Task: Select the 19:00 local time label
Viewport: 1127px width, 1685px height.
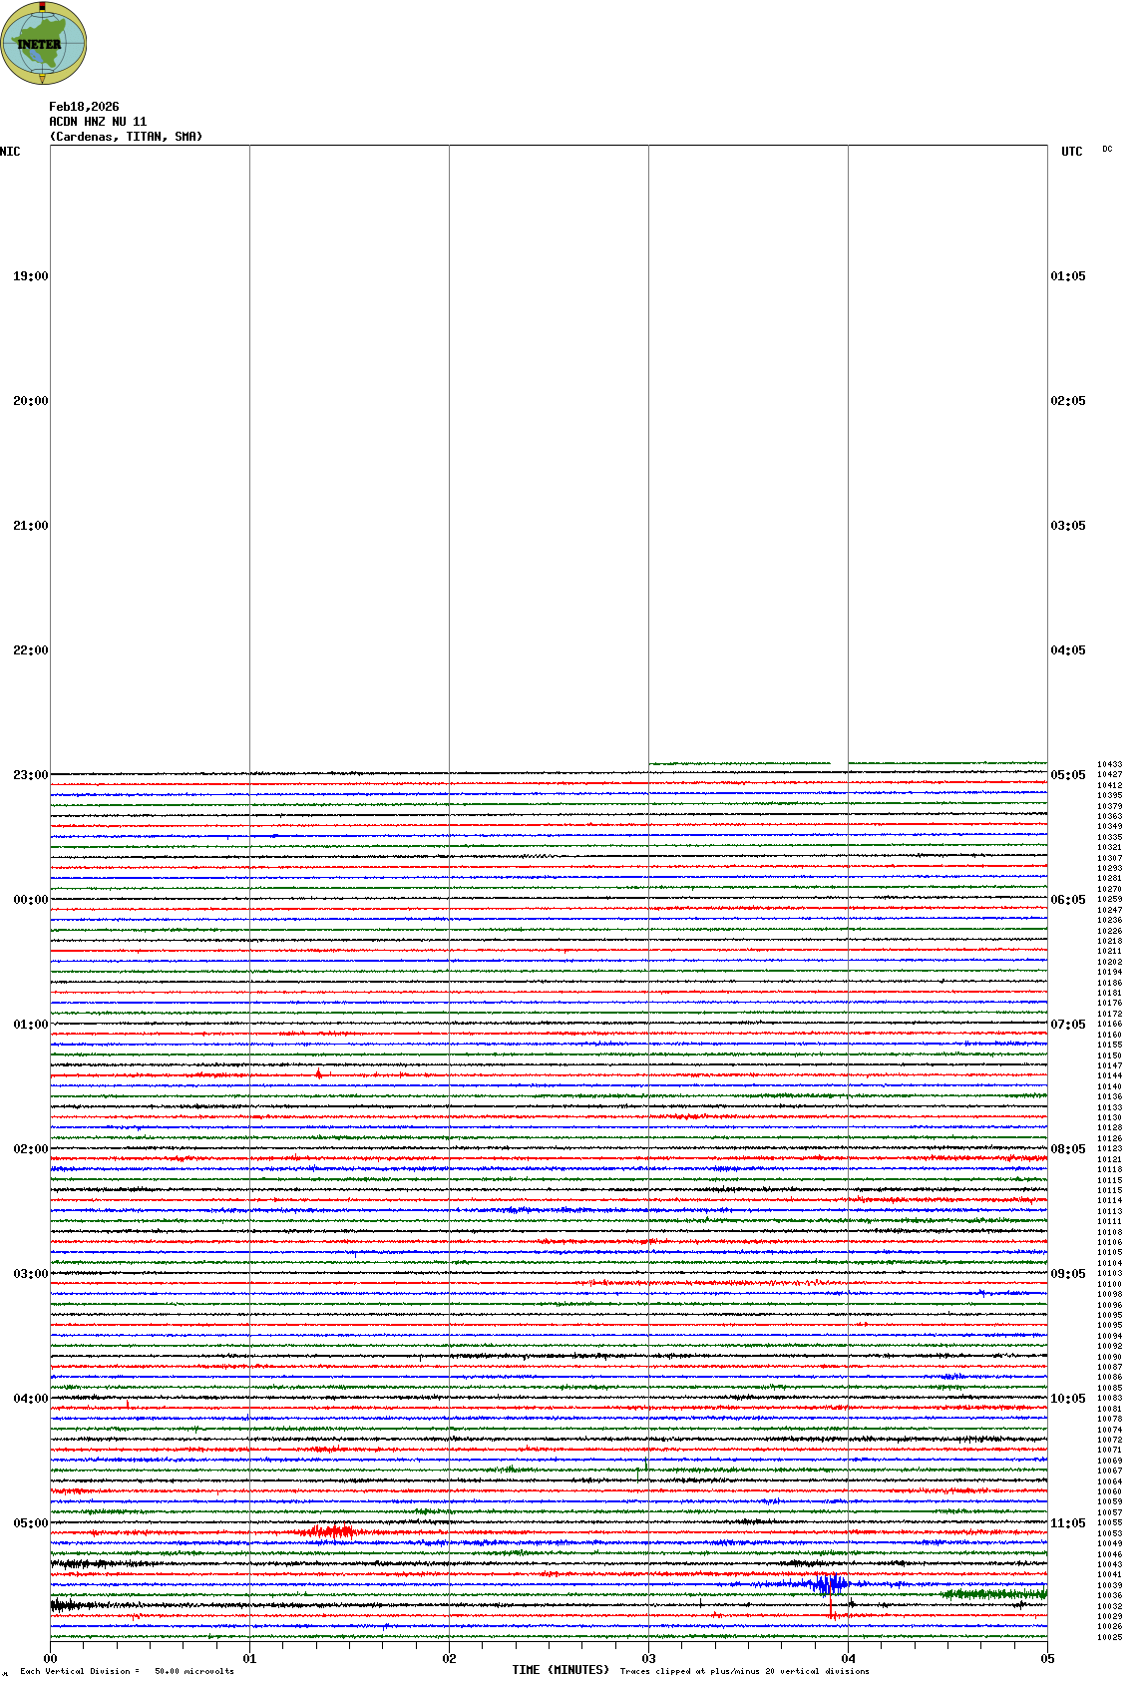Action: tap(30, 276)
